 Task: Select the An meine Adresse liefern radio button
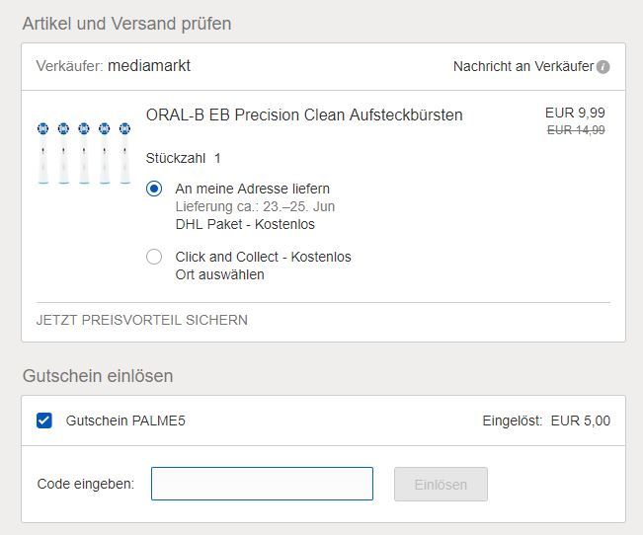point(154,189)
